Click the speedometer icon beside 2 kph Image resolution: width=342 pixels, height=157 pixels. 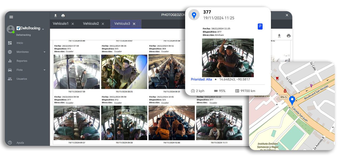193,91
